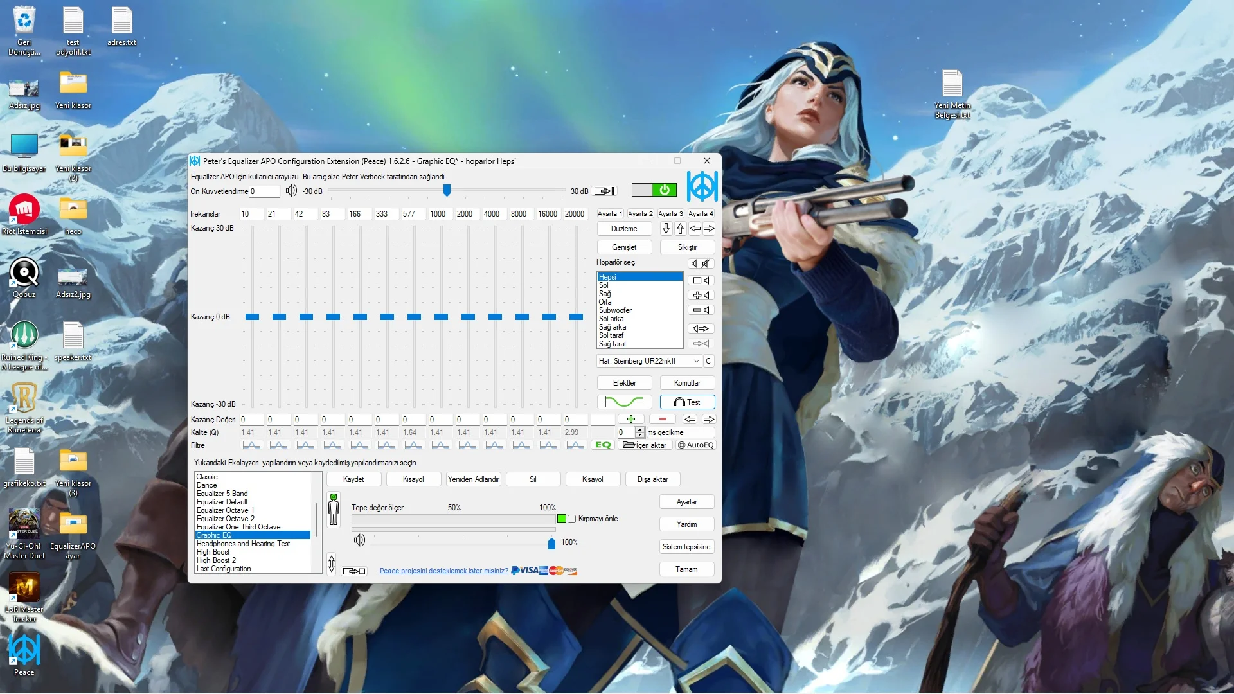Select the Ayarla 1 preset tab

[610, 214]
